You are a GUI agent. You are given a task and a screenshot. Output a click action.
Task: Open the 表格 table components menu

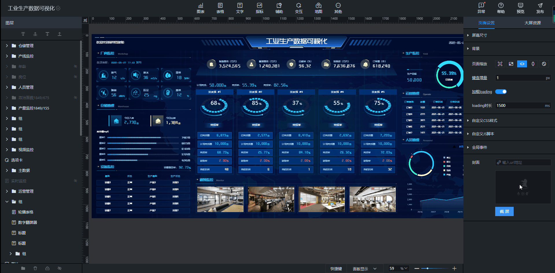(220, 8)
